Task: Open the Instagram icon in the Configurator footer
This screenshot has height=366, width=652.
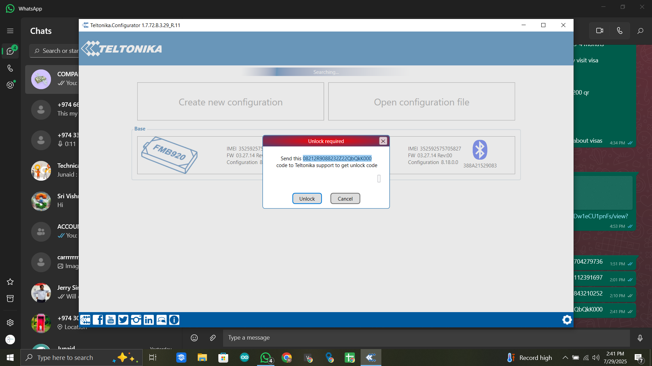Action: click(136, 320)
